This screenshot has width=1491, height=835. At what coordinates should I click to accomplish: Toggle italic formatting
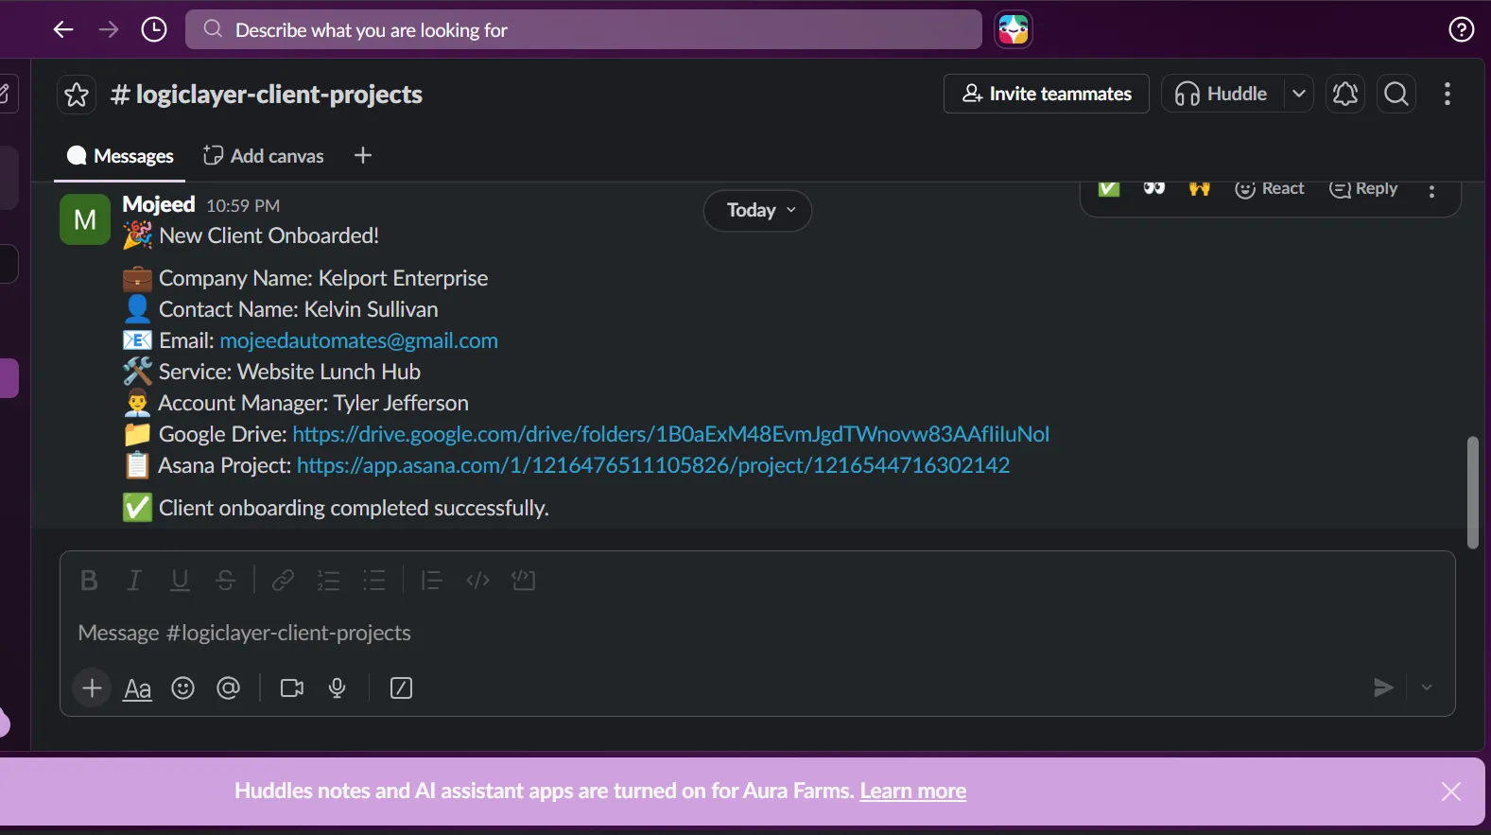(x=134, y=581)
